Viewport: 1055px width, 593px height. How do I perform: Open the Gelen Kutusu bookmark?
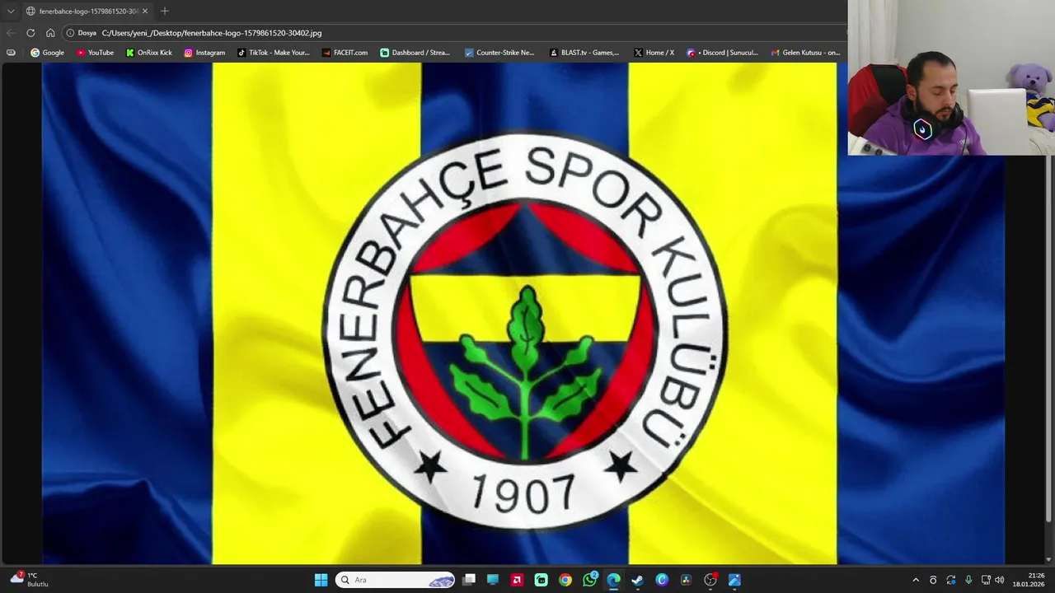(x=805, y=52)
